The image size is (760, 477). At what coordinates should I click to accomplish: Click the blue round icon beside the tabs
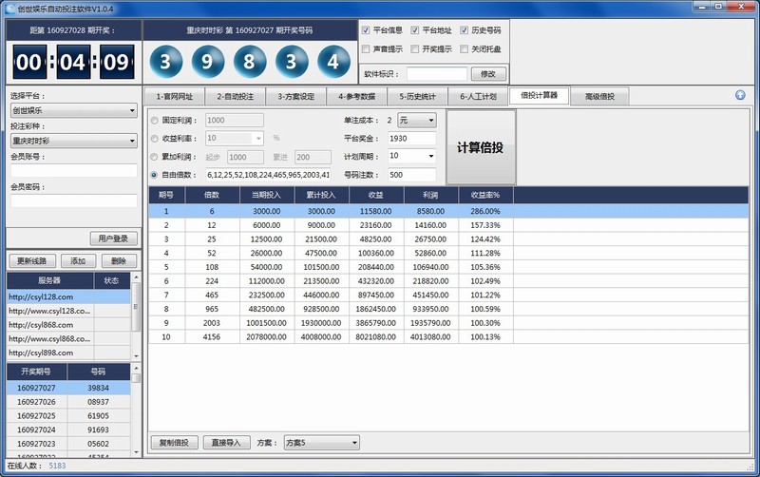(740, 95)
